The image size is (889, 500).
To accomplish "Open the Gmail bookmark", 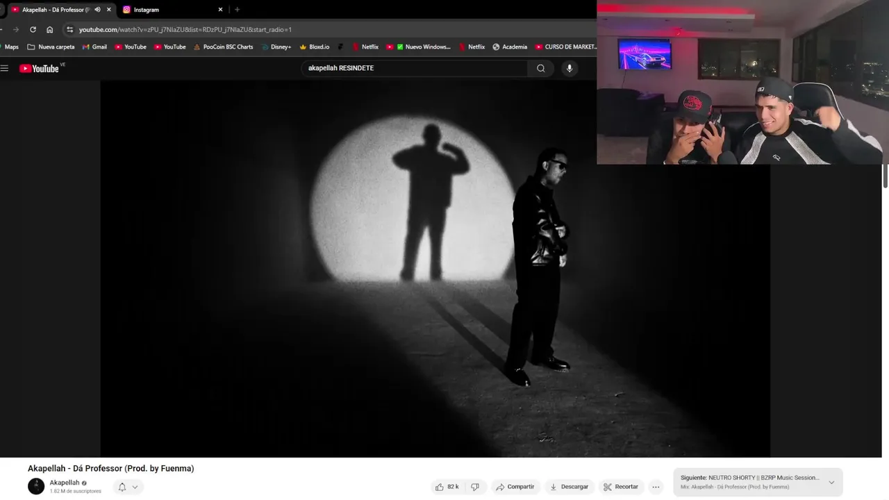I will pos(94,47).
